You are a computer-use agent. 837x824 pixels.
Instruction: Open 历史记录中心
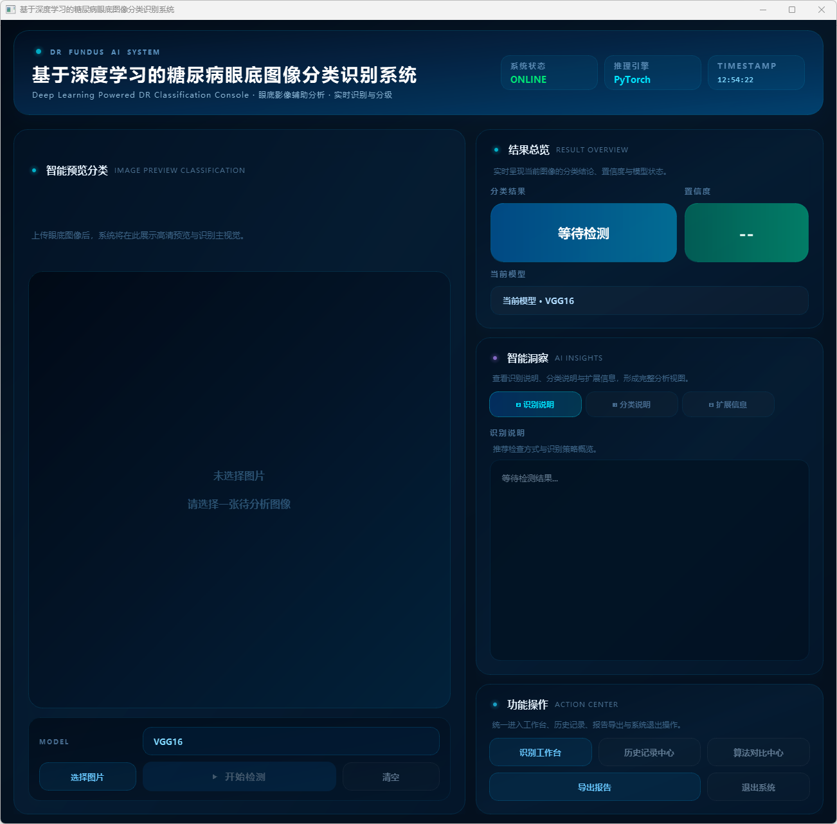[x=649, y=752]
